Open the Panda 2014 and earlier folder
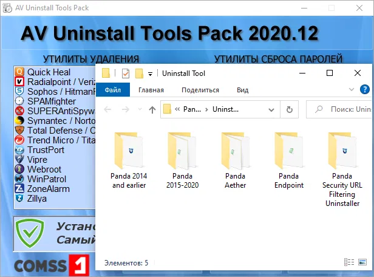The width and height of the screenshot is (374, 277). tap(129, 160)
